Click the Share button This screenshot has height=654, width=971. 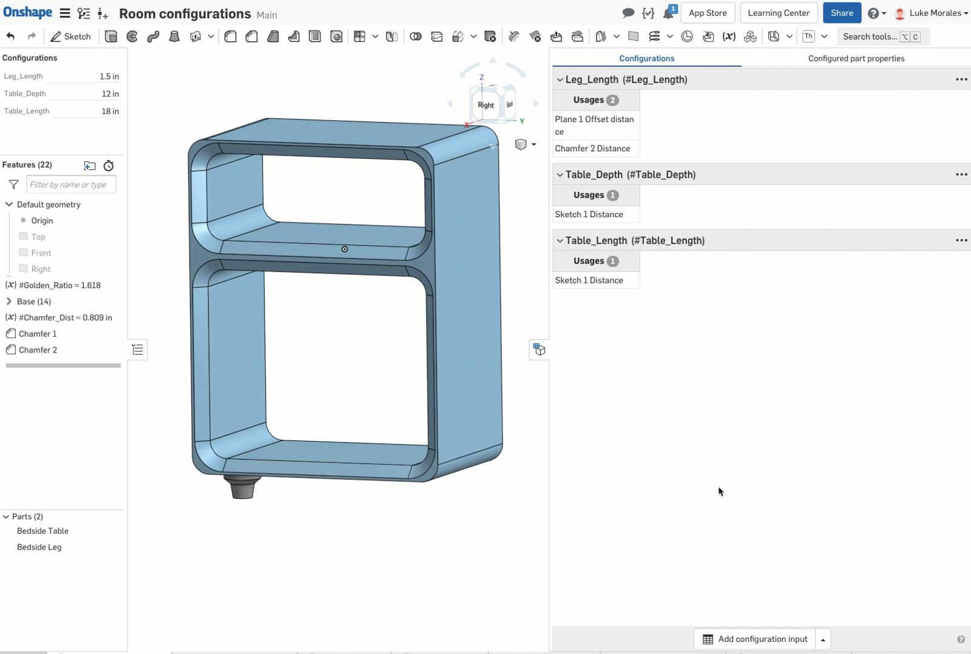[841, 13]
